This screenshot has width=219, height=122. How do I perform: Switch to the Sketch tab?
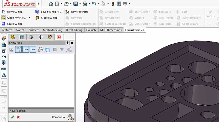click(x=20, y=30)
